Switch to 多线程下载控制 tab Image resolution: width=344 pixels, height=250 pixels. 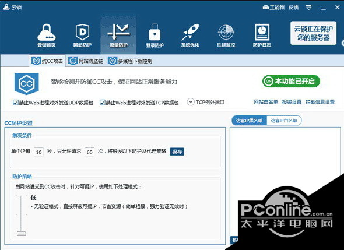coord(130,61)
